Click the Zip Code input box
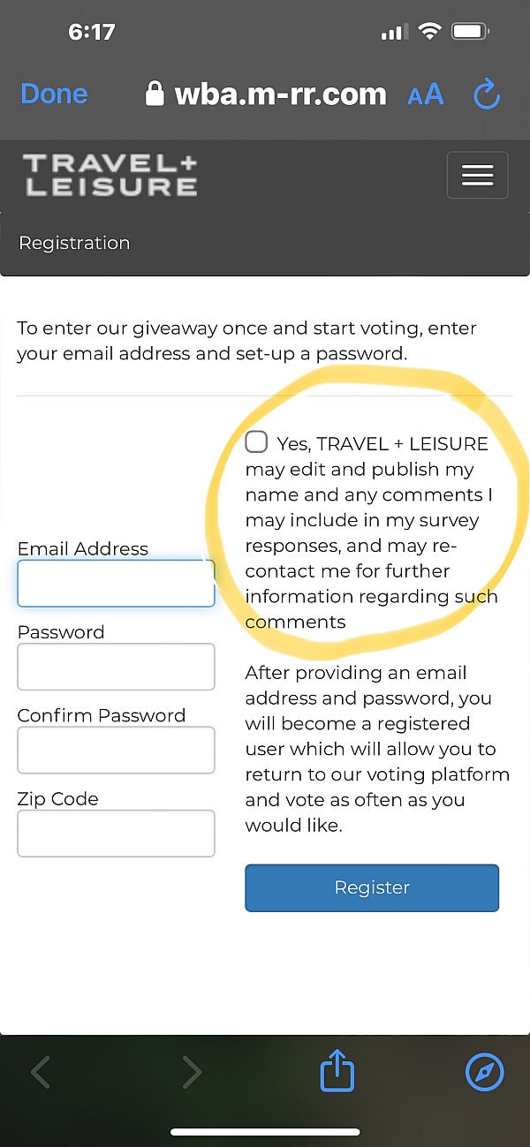Viewport: 530px width, 1147px height. (116, 833)
